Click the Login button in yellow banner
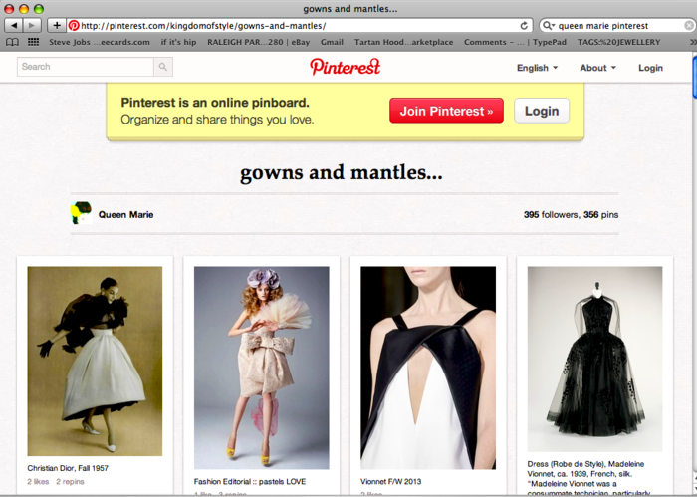The height and width of the screenshot is (497, 697). coord(542,111)
